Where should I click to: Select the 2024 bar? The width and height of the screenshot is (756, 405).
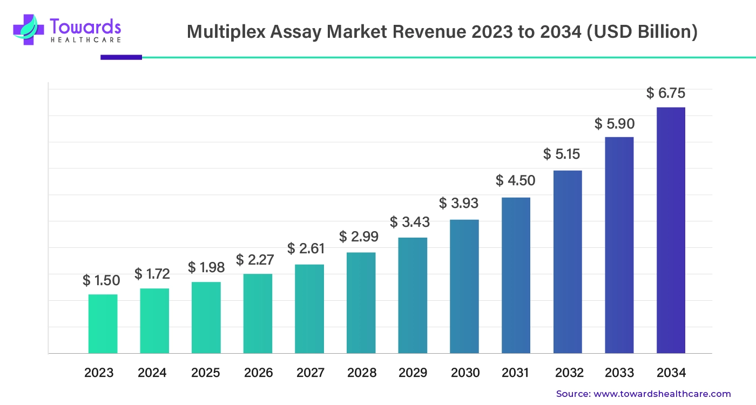154,321
